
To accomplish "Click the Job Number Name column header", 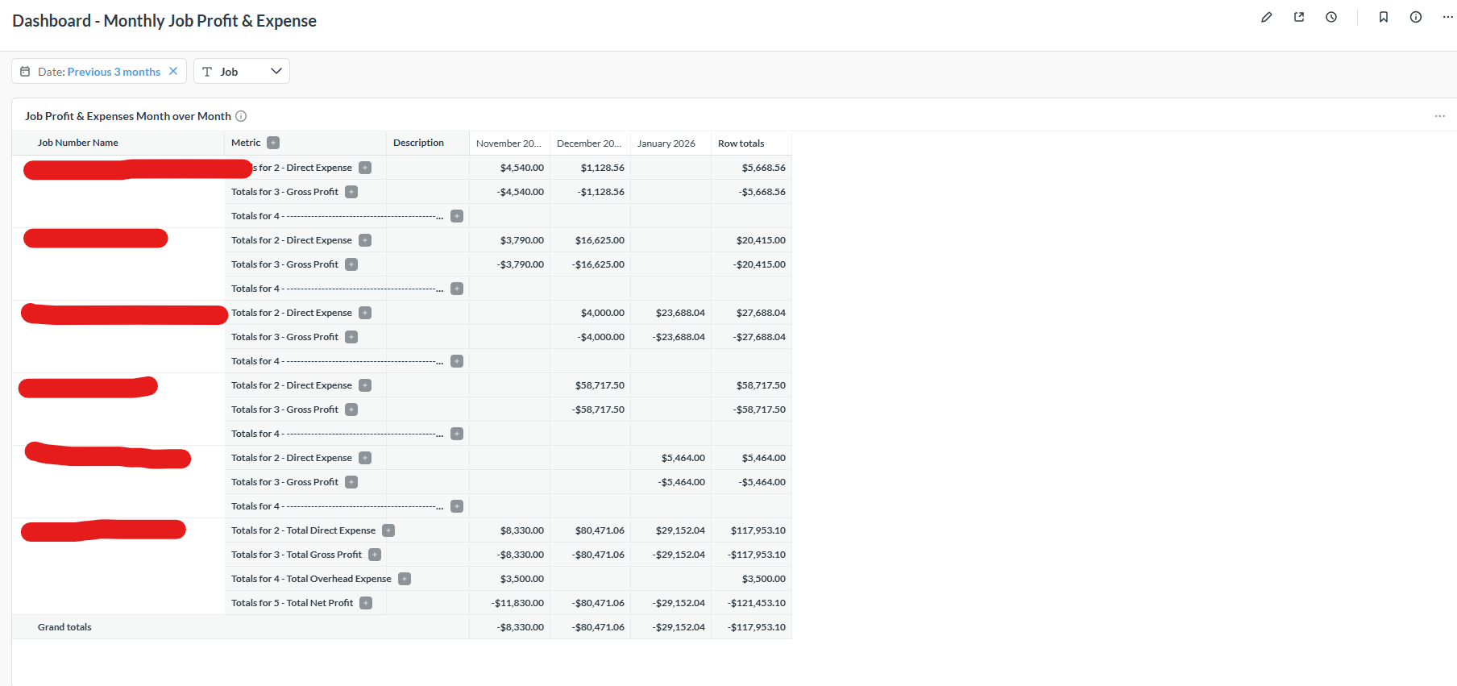I will pyautogui.click(x=78, y=143).
